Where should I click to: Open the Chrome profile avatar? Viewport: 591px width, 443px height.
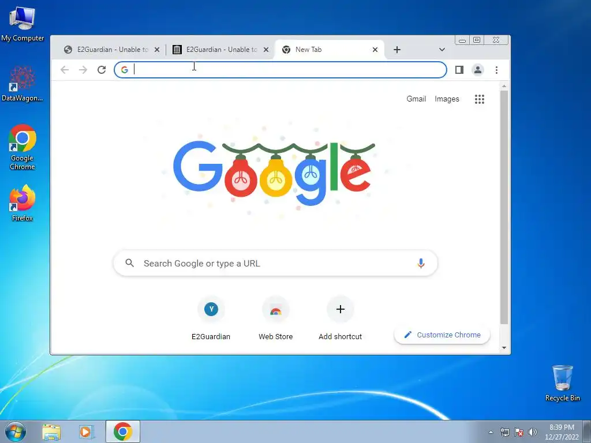tap(477, 70)
